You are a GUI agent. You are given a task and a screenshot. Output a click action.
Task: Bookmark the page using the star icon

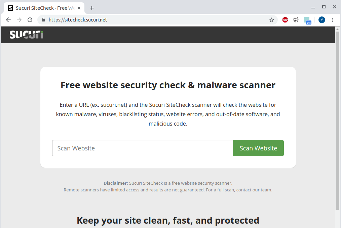(271, 20)
